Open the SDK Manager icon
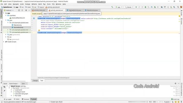The width and height of the screenshot is (183, 103). pyautogui.click(x=174, y=7)
